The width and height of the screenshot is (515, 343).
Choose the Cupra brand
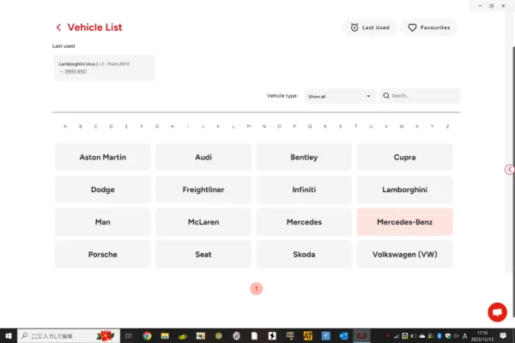tap(404, 157)
